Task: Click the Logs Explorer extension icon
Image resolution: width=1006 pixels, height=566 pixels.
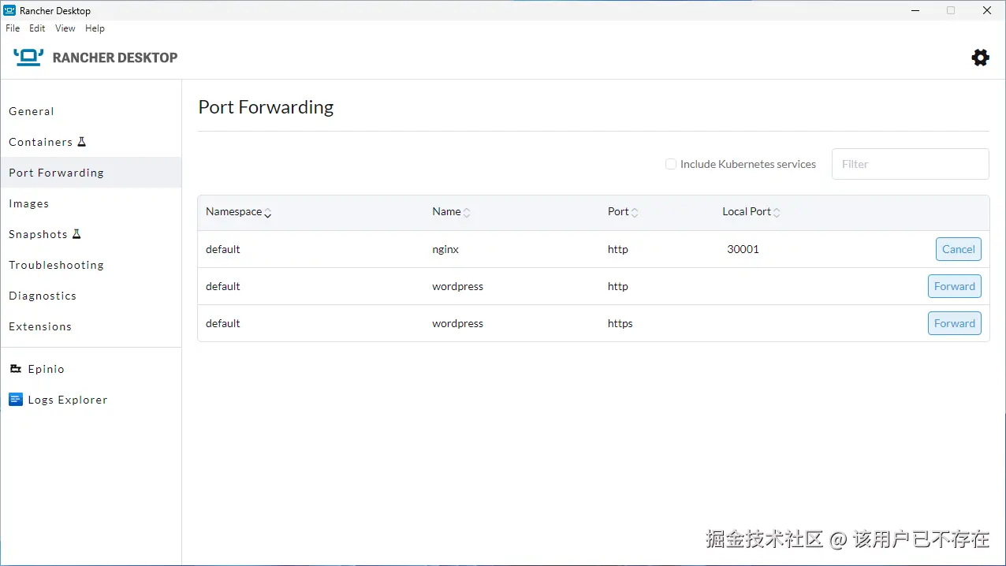Action: tap(16, 400)
